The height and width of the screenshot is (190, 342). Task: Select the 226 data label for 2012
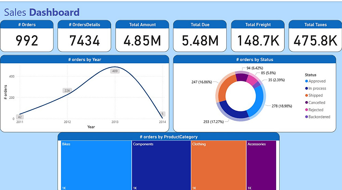click(67, 91)
